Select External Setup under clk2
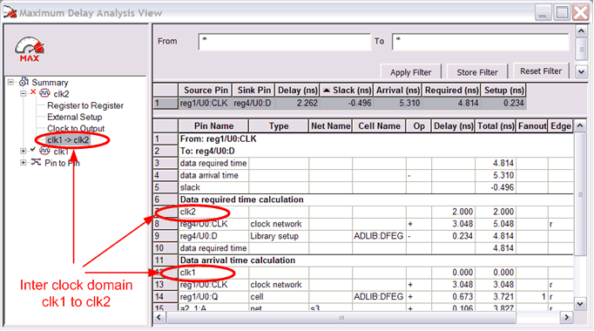 [x=74, y=117]
